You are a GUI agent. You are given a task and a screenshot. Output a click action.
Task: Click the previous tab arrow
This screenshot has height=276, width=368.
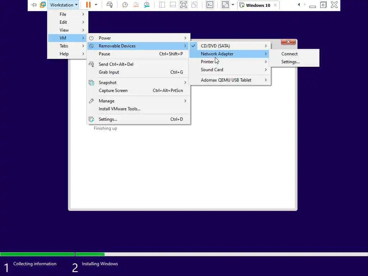pos(299,5)
